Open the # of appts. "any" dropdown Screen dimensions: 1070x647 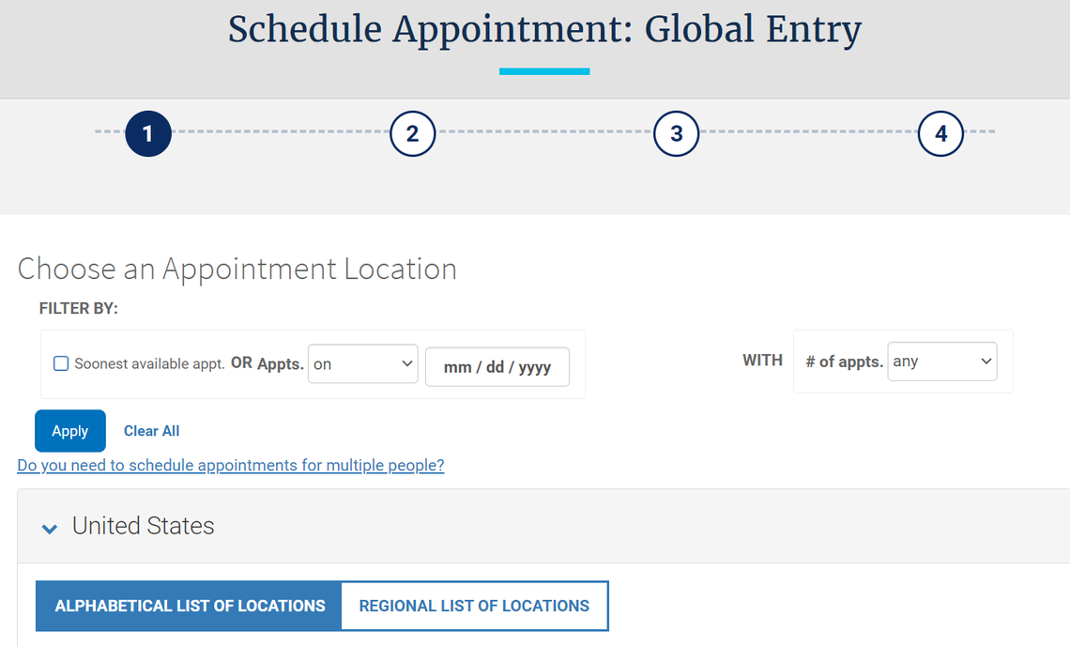point(941,362)
